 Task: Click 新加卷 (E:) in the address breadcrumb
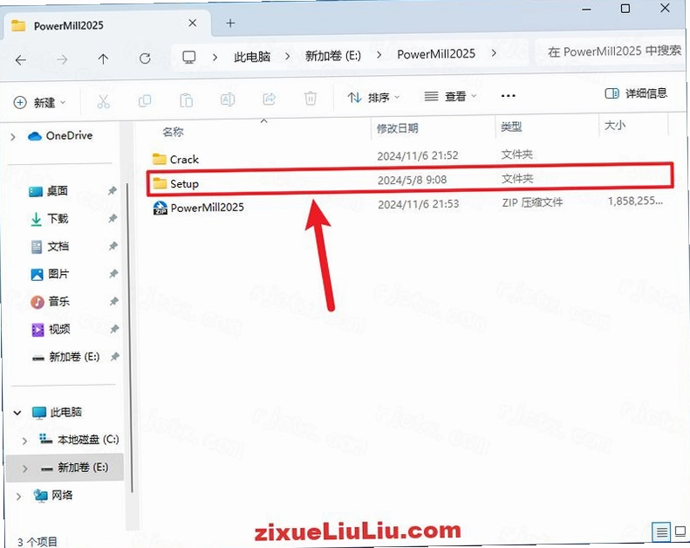tap(333, 56)
